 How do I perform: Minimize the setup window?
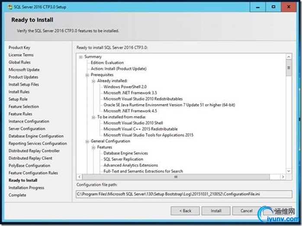258,7
